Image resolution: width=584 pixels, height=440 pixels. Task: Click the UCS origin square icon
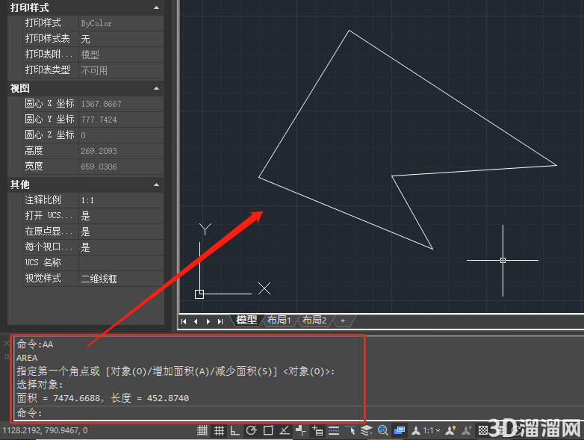click(x=199, y=294)
